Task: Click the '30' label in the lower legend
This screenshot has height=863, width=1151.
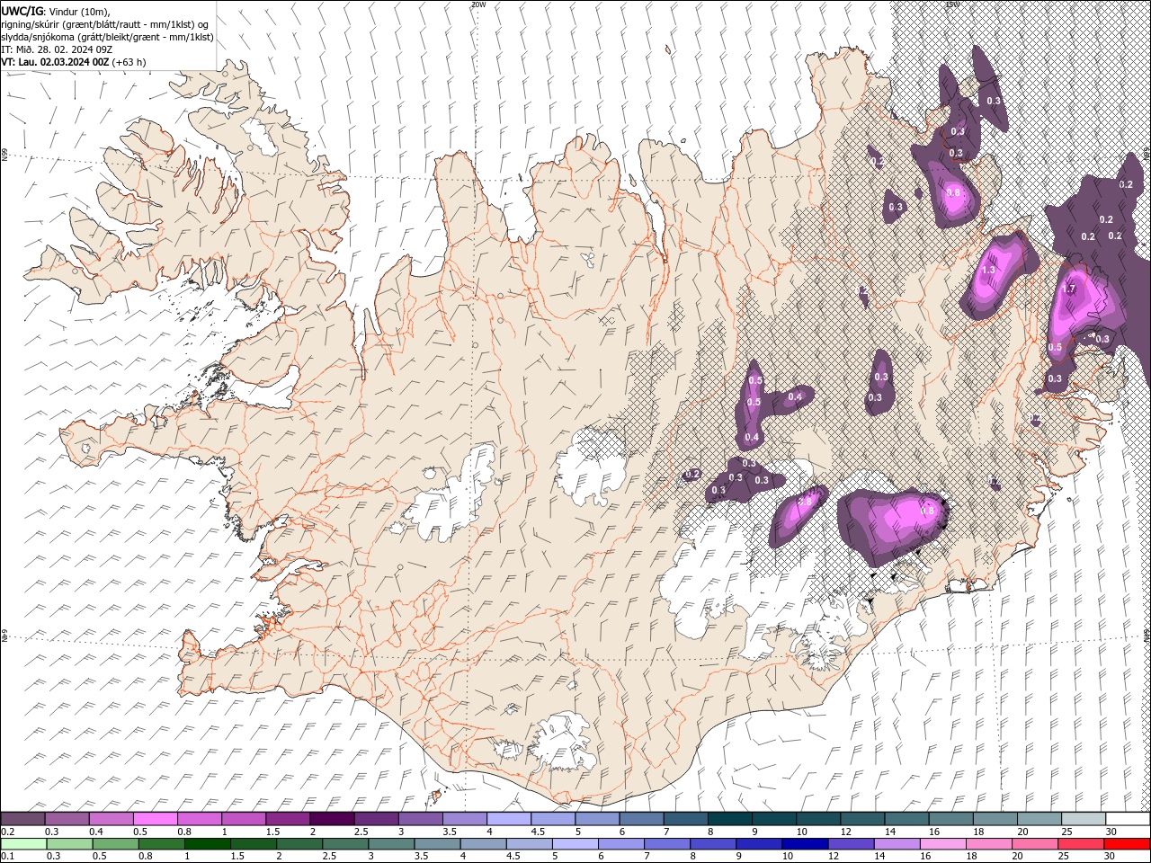Action: [x=1110, y=856]
